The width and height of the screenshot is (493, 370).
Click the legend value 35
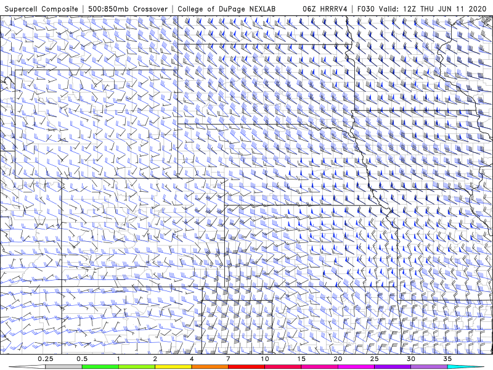(x=448, y=359)
